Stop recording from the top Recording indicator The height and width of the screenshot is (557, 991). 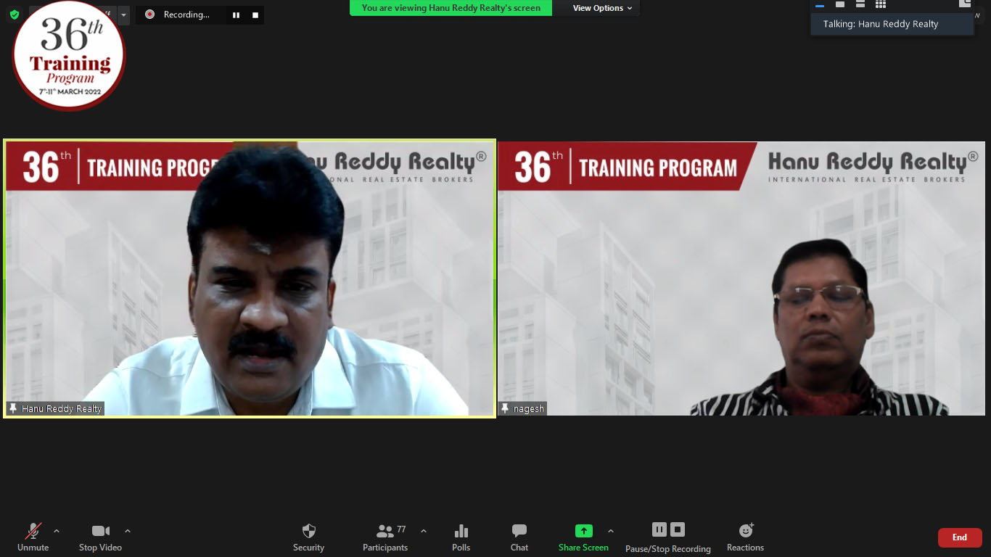tap(255, 15)
